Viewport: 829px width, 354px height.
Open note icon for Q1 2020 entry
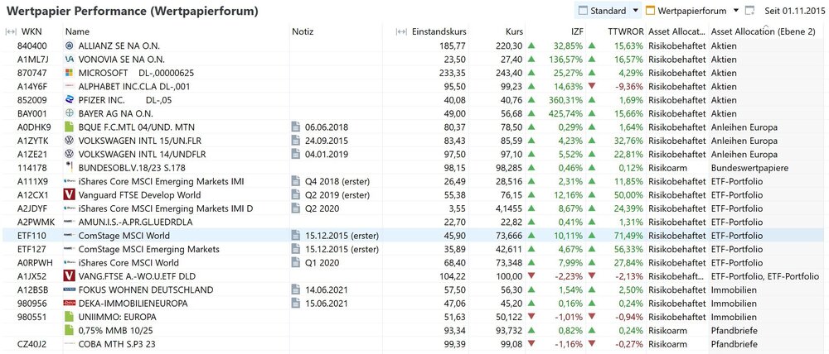point(296,262)
